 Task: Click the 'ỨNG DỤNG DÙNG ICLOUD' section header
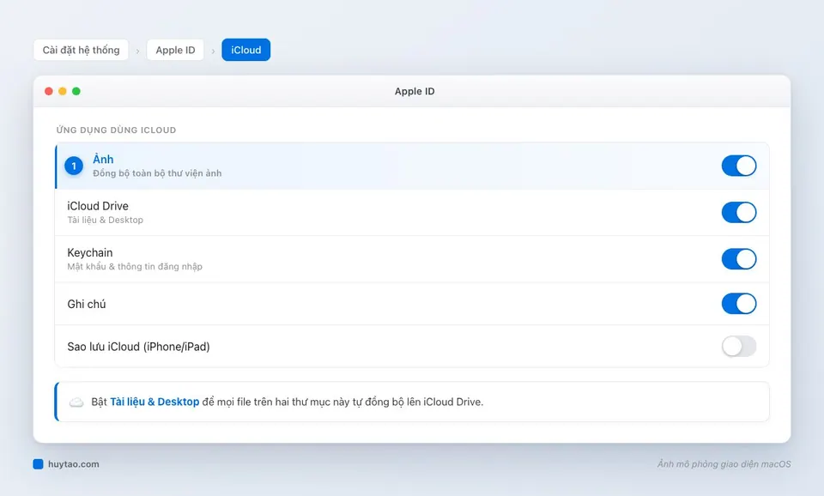[x=116, y=130]
